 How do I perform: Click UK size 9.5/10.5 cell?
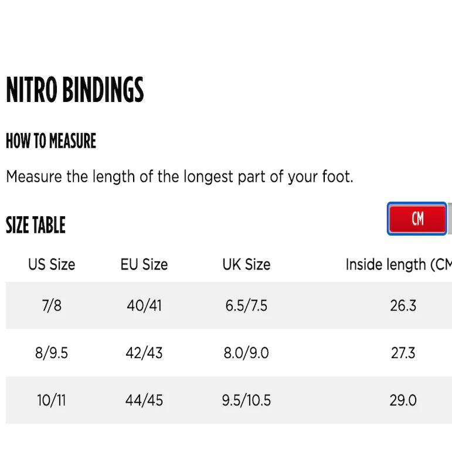[x=246, y=400]
